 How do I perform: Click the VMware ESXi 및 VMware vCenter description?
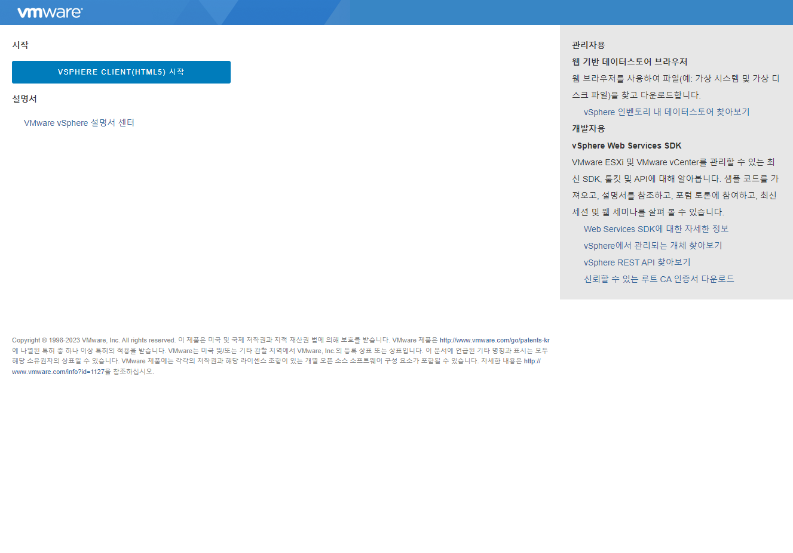675,187
